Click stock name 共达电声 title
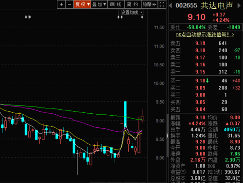243x183 pixels. [217, 6]
